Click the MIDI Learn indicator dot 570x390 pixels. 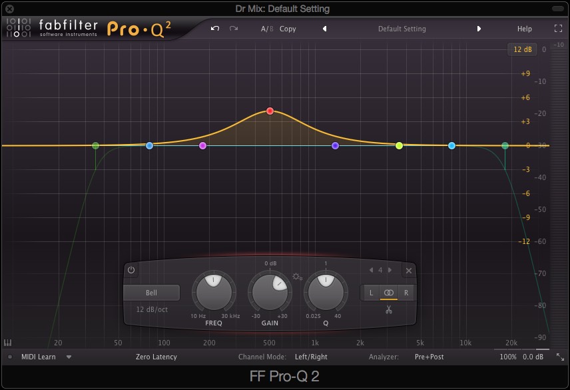click(x=10, y=357)
